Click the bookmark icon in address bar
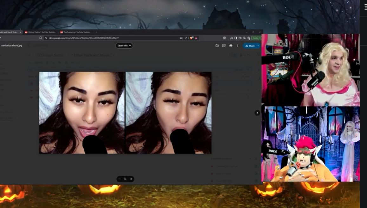 40,38
